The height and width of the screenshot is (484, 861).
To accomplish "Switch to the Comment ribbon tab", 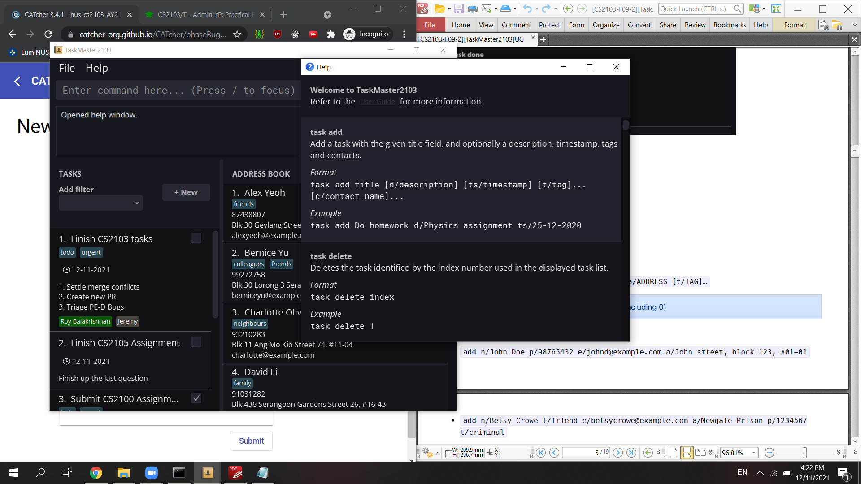I will click(x=516, y=25).
